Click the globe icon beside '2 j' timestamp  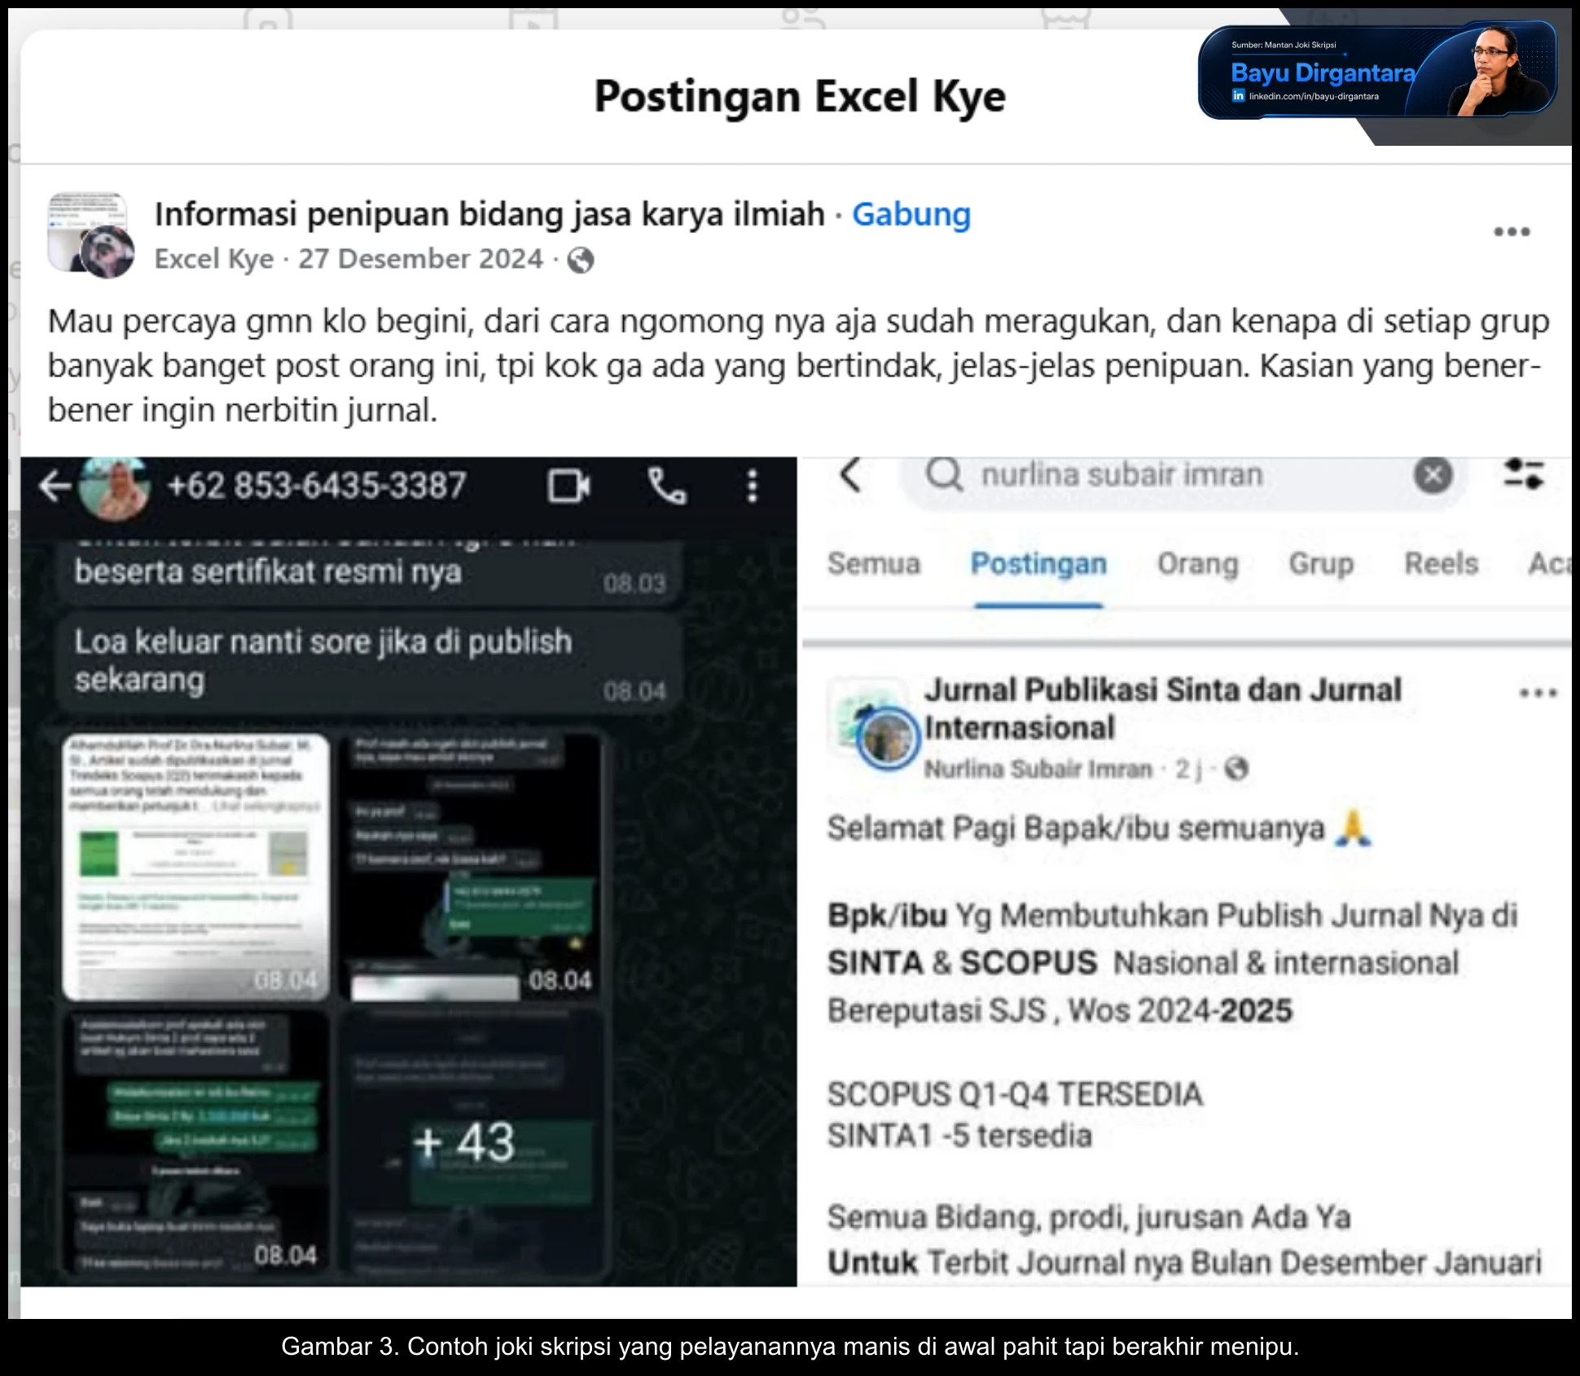pyautogui.click(x=1236, y=769)
